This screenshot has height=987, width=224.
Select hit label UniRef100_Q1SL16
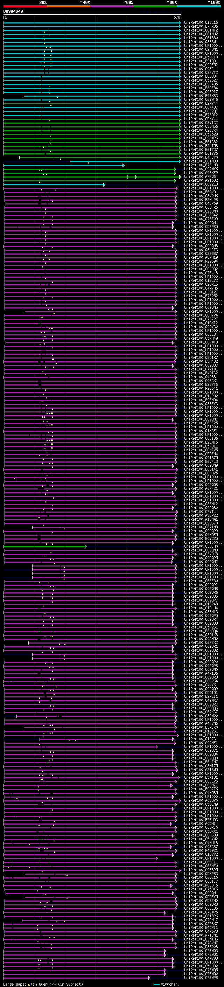201,23
